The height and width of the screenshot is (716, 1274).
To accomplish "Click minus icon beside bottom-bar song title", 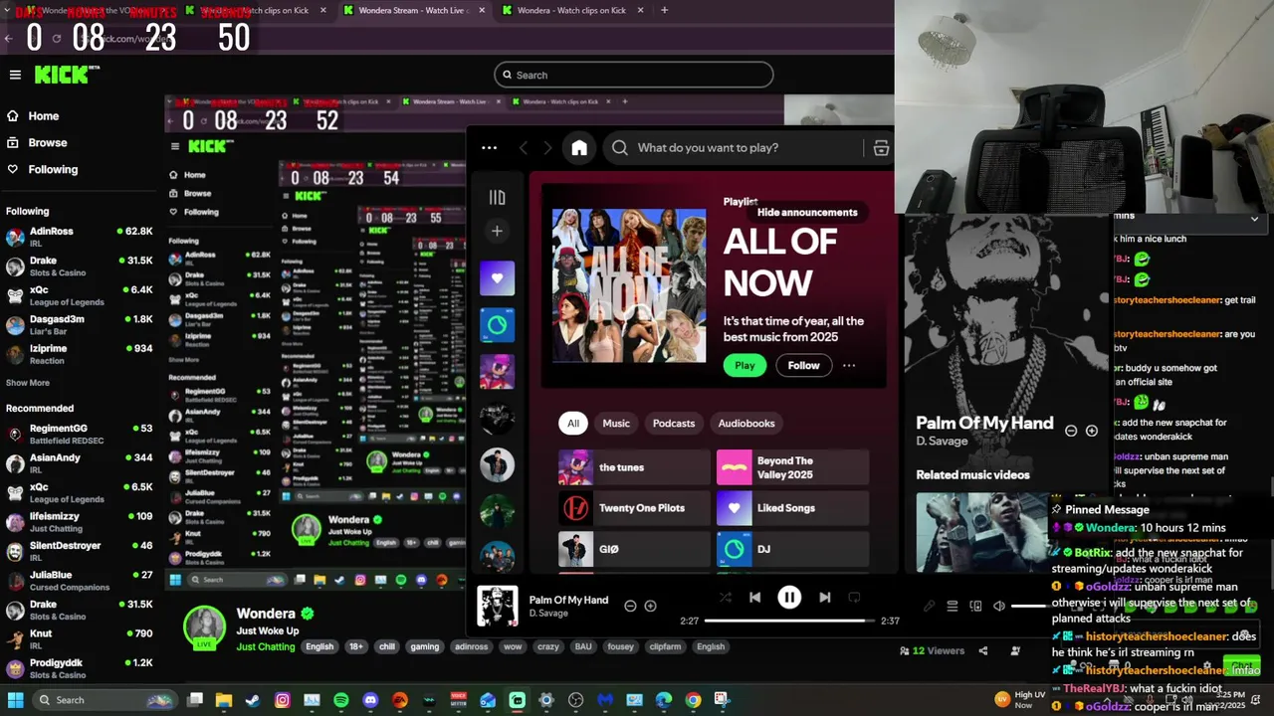I will pyautogui.click(x=630, y=606).
